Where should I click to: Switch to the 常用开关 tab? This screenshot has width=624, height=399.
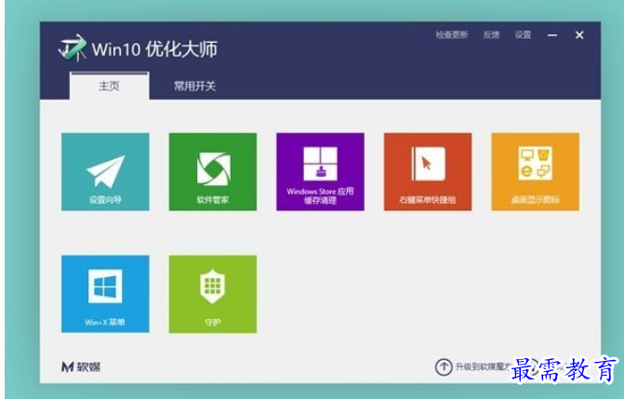coord(194,86)
